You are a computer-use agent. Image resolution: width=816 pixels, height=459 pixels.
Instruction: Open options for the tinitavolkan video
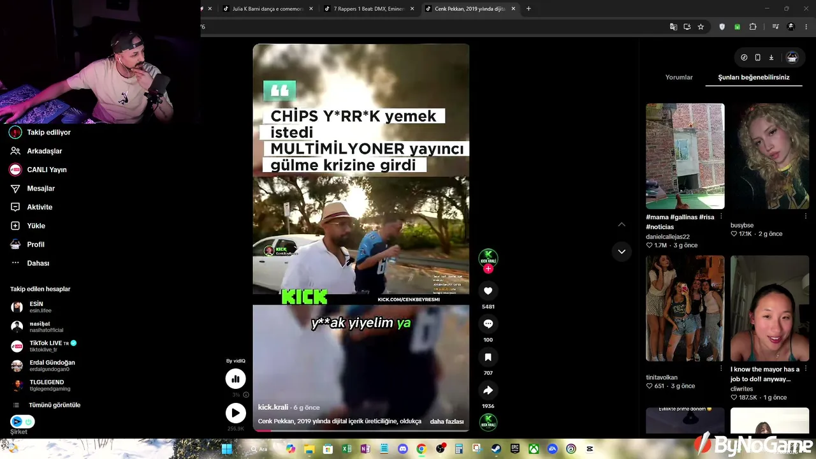tap(721, 368)
